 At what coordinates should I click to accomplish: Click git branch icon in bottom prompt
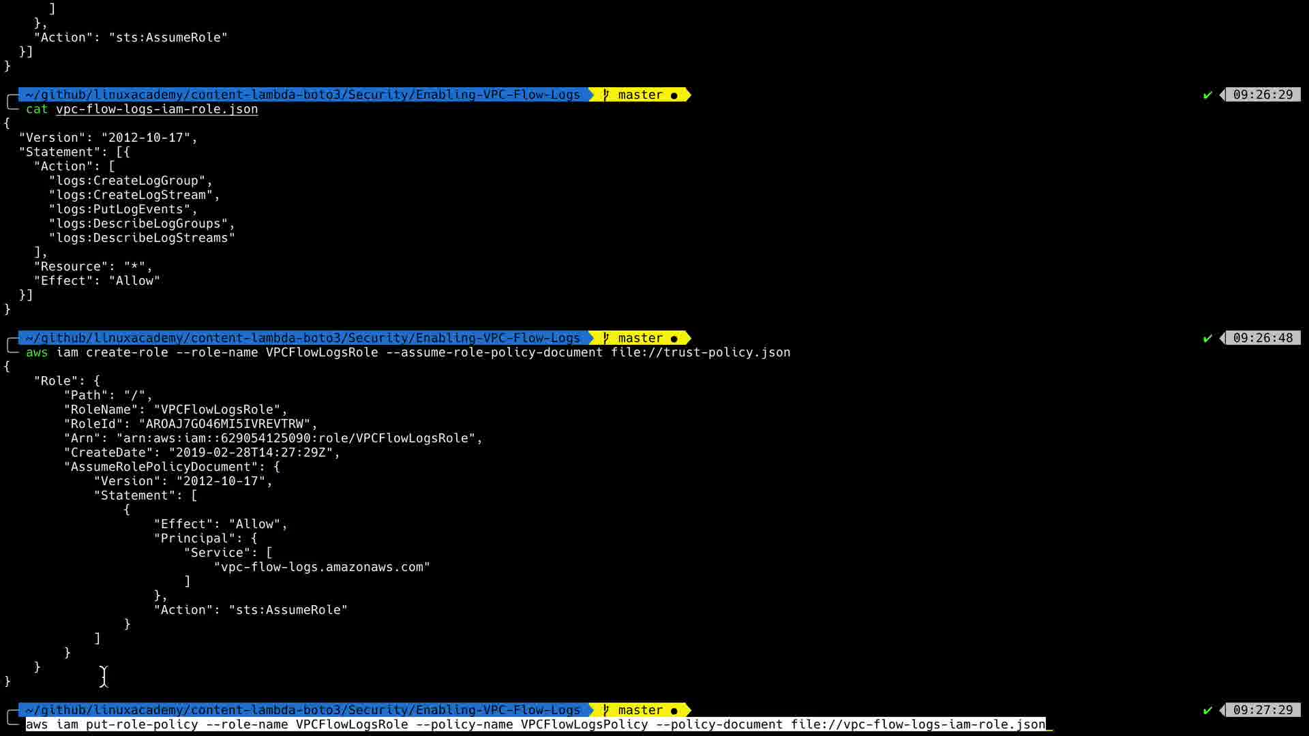point(605,711)
